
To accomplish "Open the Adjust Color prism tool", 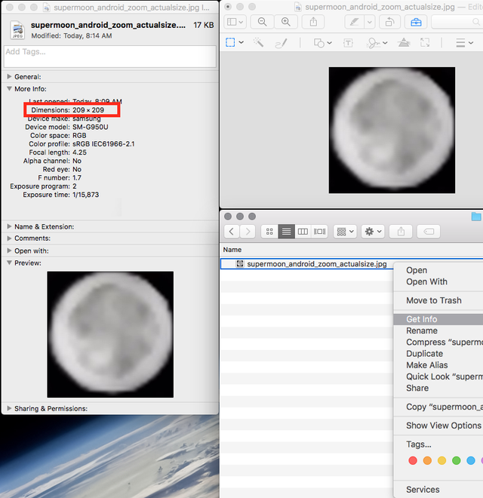I will coord(404,43).
